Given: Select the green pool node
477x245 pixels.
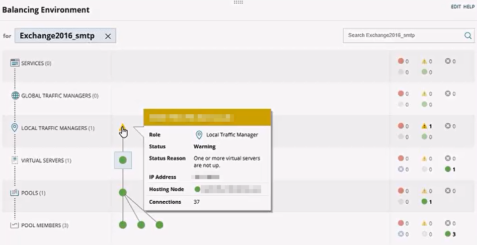Looking at the screenshot, I should pyautogui.click(x=122, y=192).
